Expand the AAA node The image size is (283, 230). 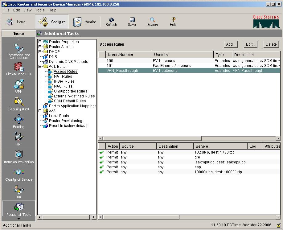click(x=40, y=111)
